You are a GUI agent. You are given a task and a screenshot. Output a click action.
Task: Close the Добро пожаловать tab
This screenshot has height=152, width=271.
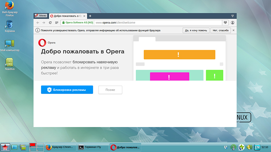pos(84,16)
